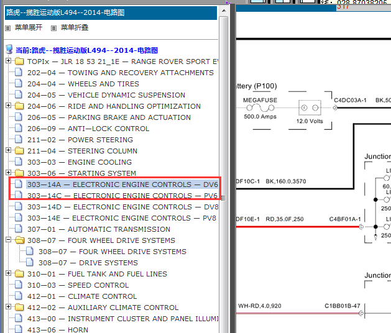This screenshot has height=333, width=391.
Task: Click page icon of 211-02 Power Steering
Action: click(19, 139)
